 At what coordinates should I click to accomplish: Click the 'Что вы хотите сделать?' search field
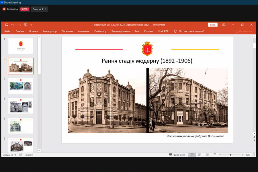point(191,31)
